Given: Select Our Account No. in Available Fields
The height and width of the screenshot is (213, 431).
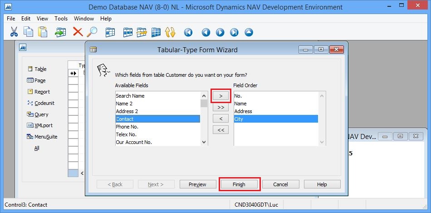Looking at the screenshot, I should coord(158,142).
